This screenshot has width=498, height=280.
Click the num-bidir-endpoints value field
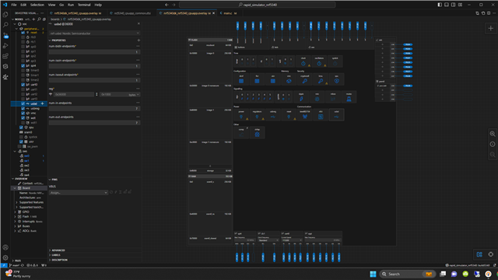pyautogui.click(x=94, y=52)
